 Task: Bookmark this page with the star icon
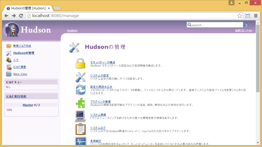pos(240,16)
